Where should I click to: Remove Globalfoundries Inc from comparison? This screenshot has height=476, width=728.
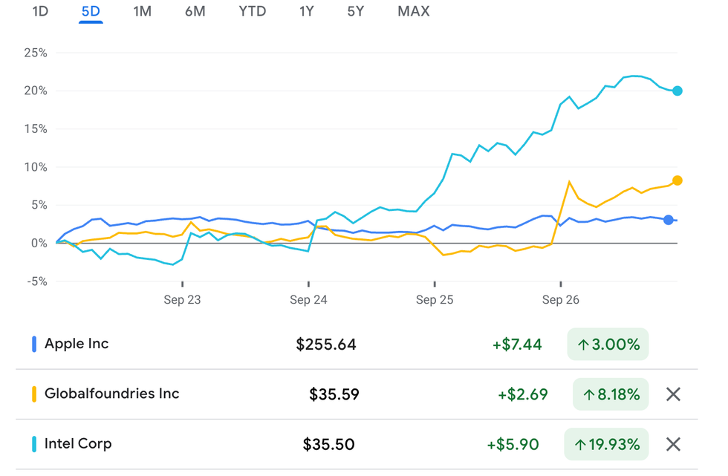pyautogui.click(x=673, y=394)
